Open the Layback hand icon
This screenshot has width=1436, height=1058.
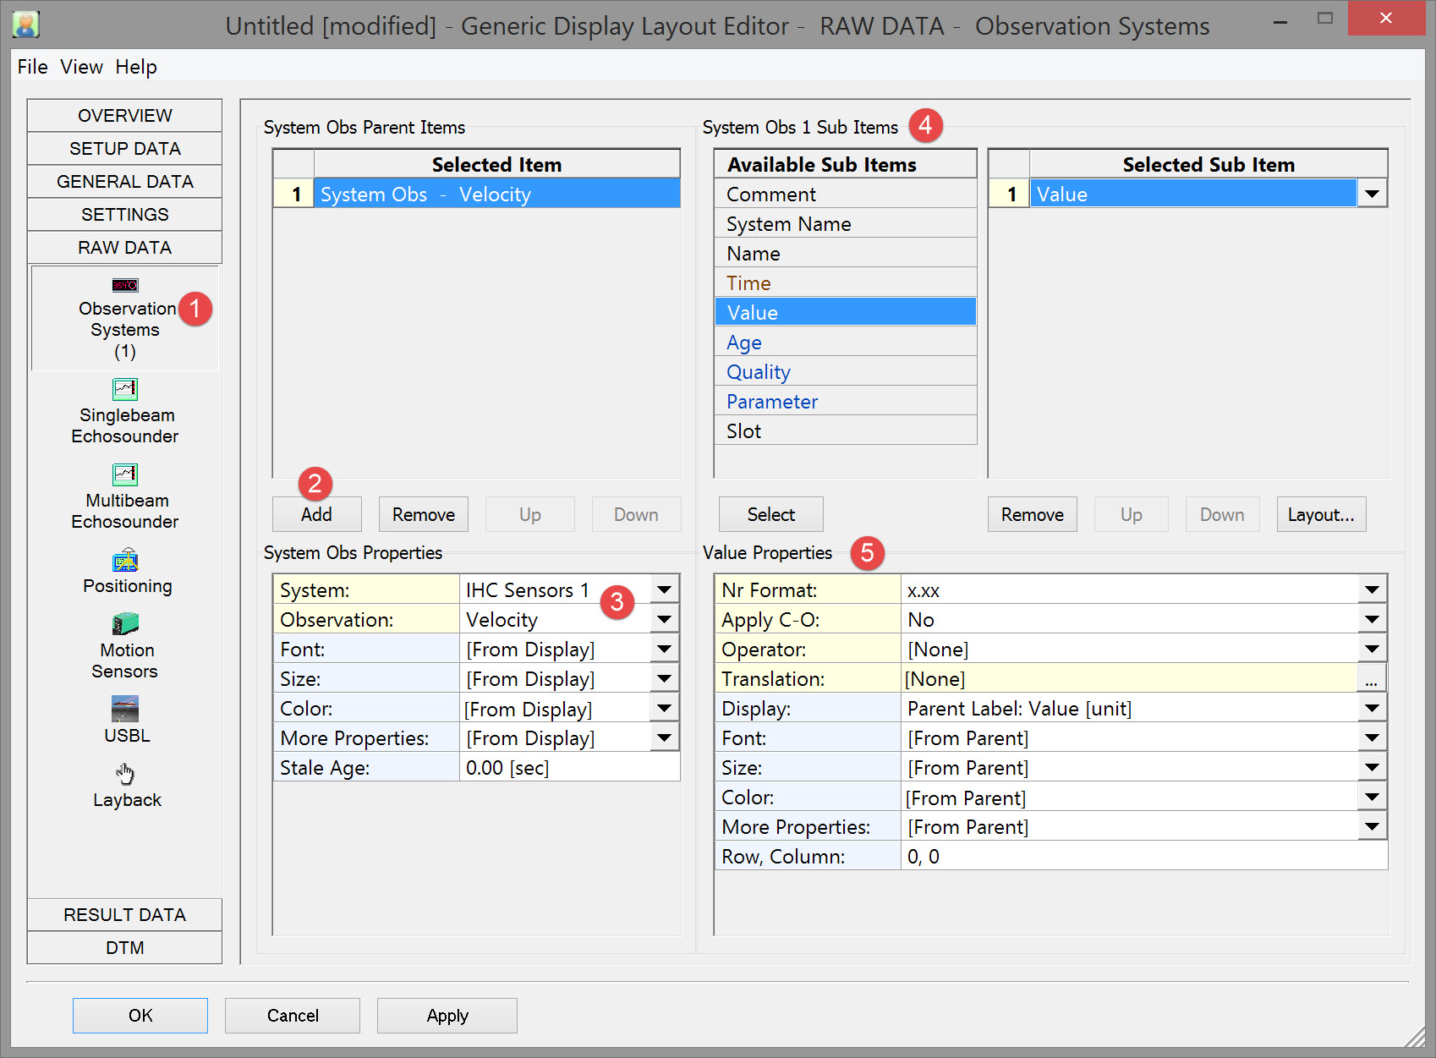pos(125,774)
